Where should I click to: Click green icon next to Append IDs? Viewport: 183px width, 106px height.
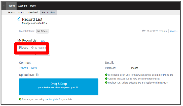(x=106, y=79)
